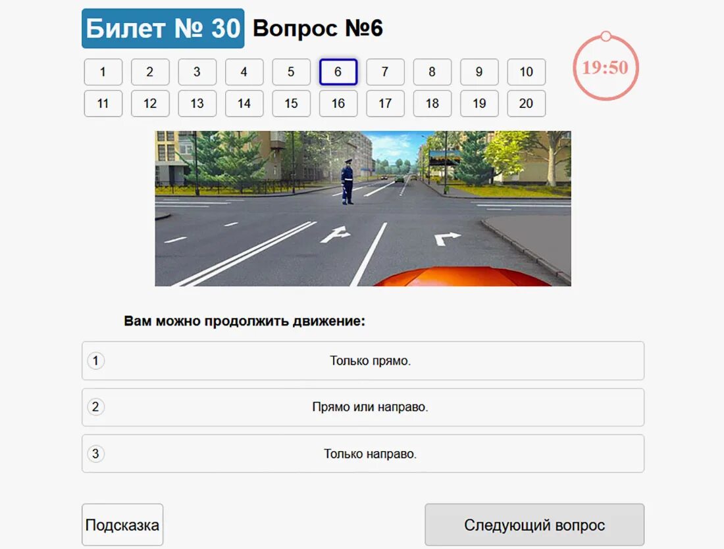724x549 pixels.
Task: Go to question number 5
Action: [292, 72]
